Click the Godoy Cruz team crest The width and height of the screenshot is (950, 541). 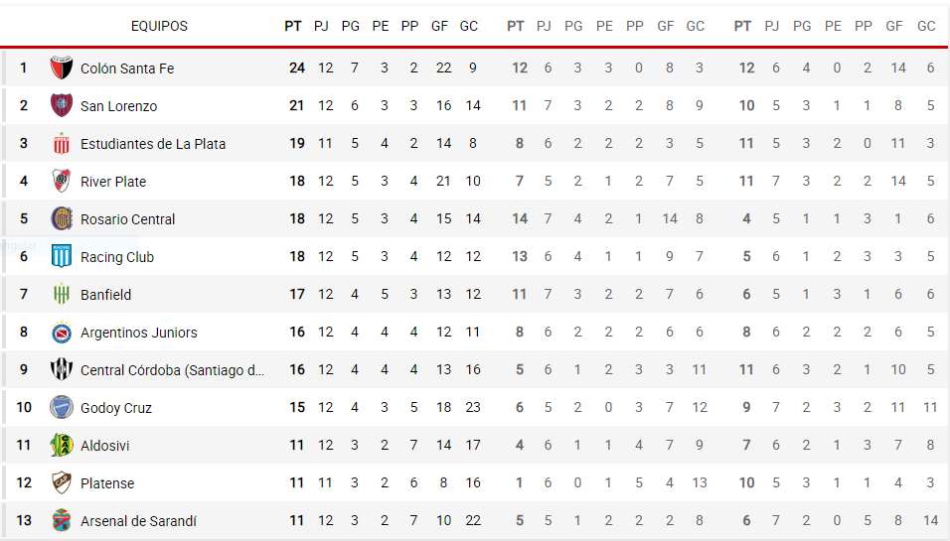[x=62, y=407]
